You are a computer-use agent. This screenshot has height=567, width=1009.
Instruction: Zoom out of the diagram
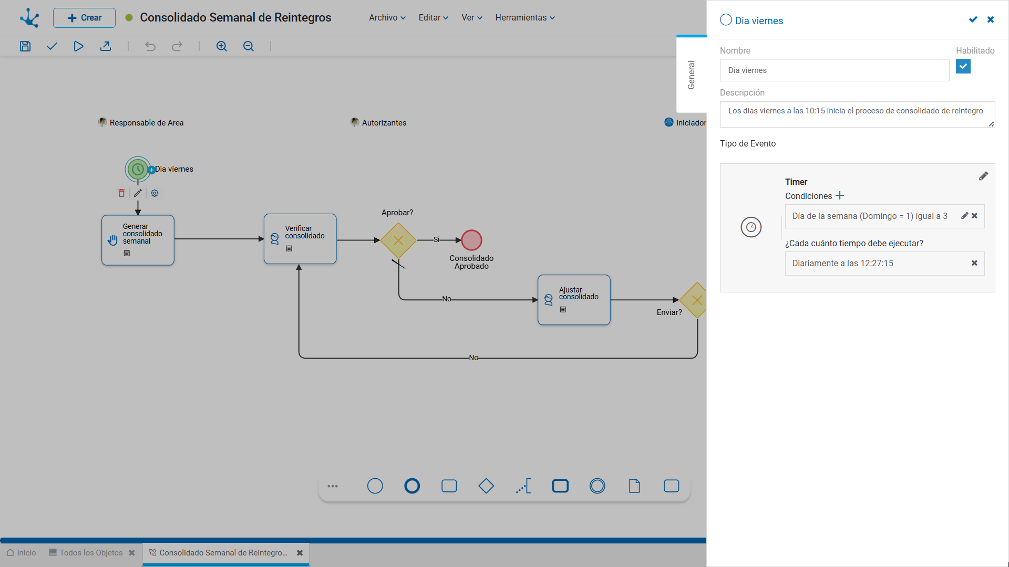[x=249, y=46]
